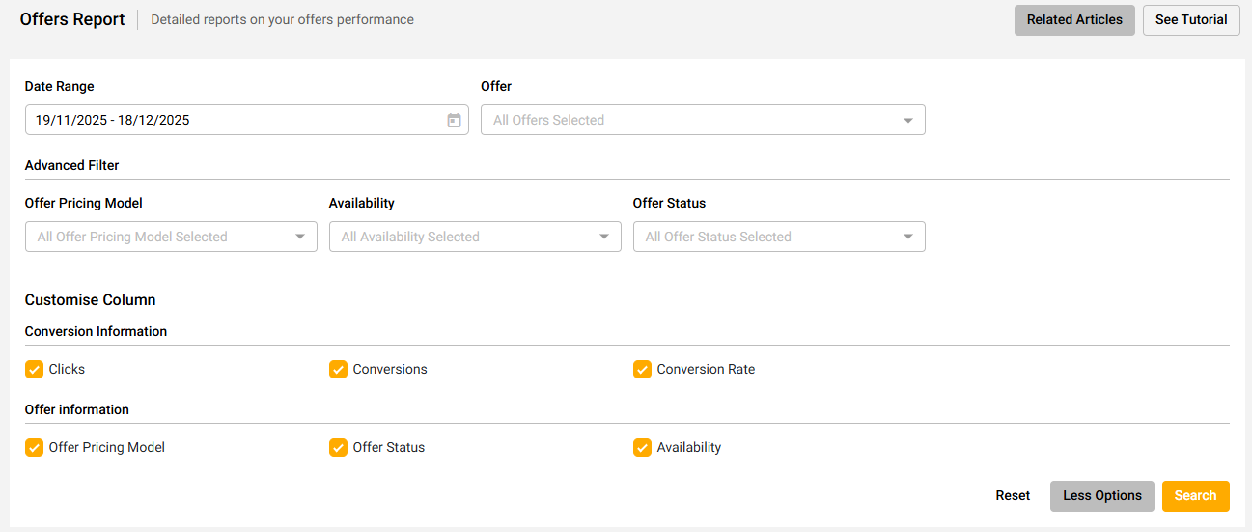Run the report with the Search button

(x=1195, y=496)
